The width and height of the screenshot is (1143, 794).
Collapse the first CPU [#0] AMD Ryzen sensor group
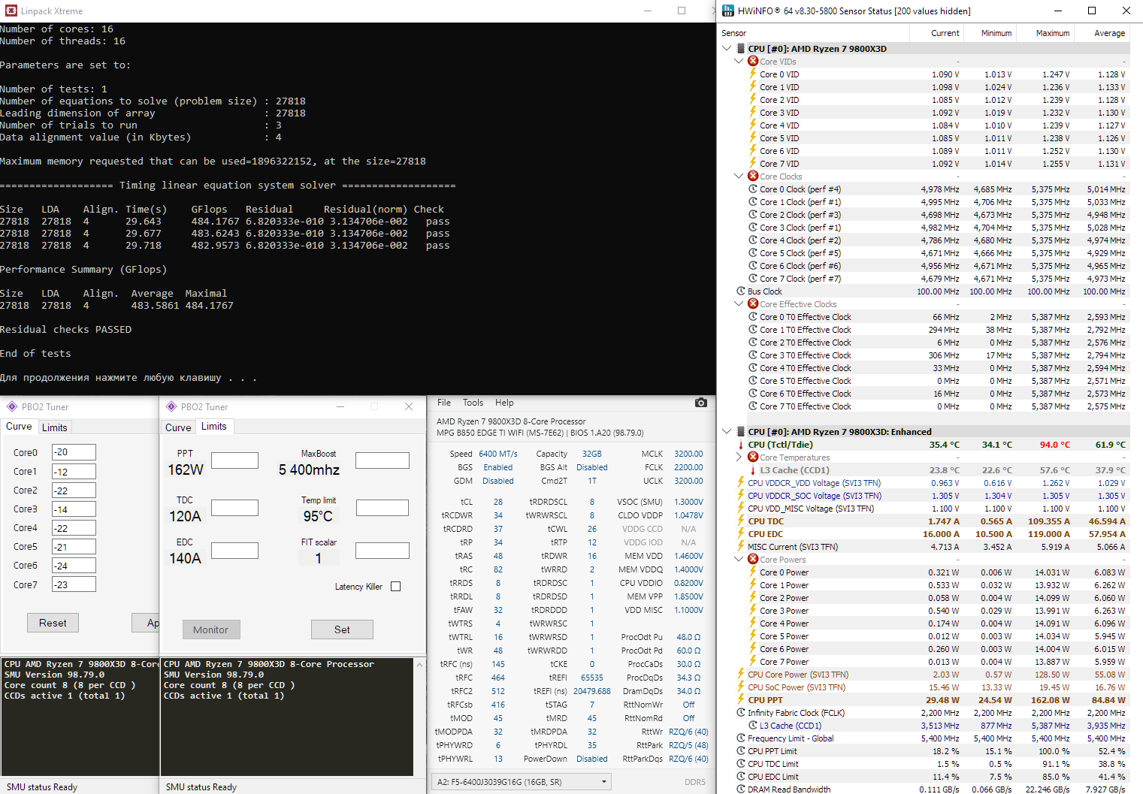(727, 48)
